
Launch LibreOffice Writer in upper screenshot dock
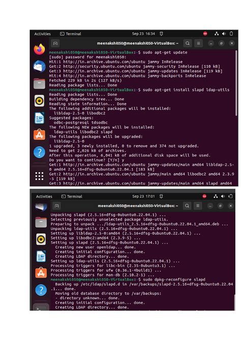[39, 118]
